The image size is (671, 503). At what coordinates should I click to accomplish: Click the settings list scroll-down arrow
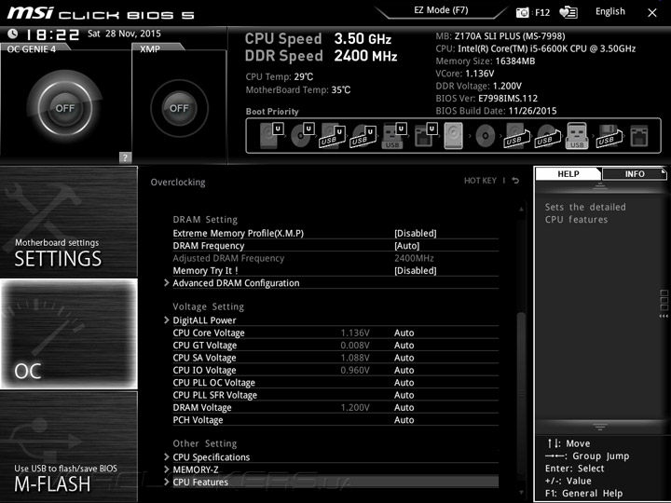coord(521,493)
